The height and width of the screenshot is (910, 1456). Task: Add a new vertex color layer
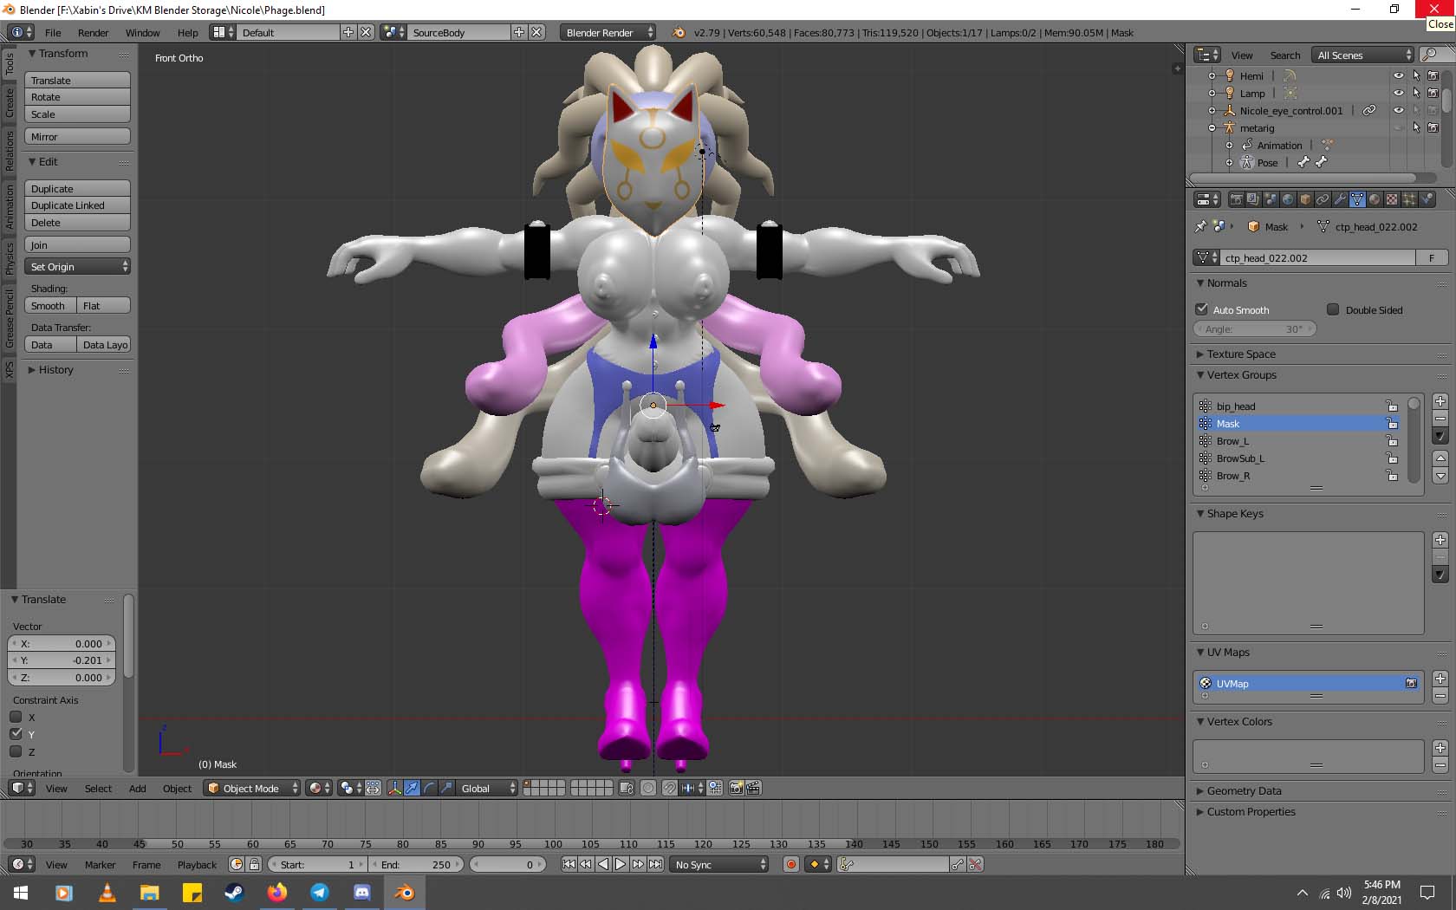1440,748
